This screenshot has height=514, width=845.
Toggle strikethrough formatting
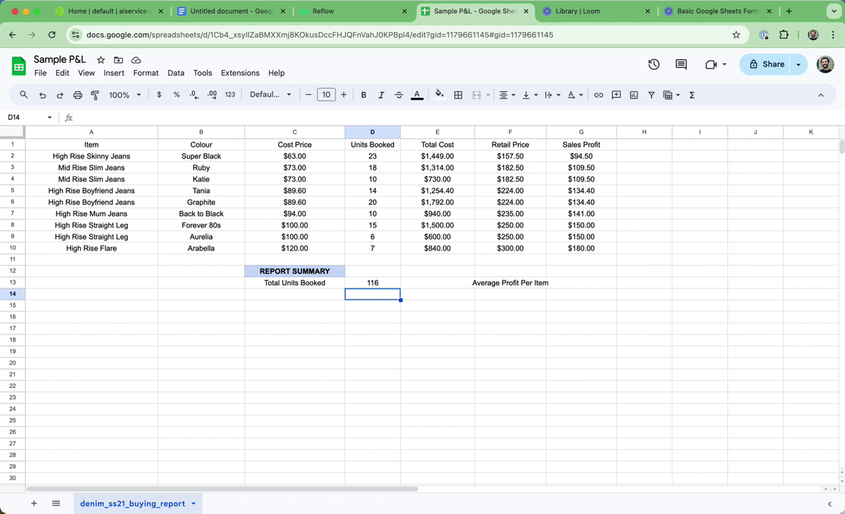399,94
